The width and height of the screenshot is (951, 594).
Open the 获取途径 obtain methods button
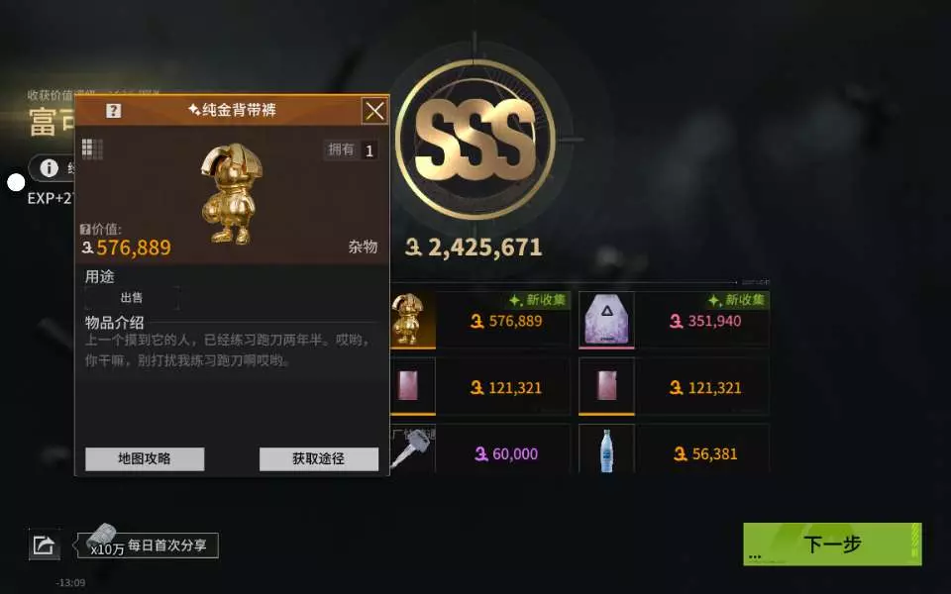click(319, 458)
